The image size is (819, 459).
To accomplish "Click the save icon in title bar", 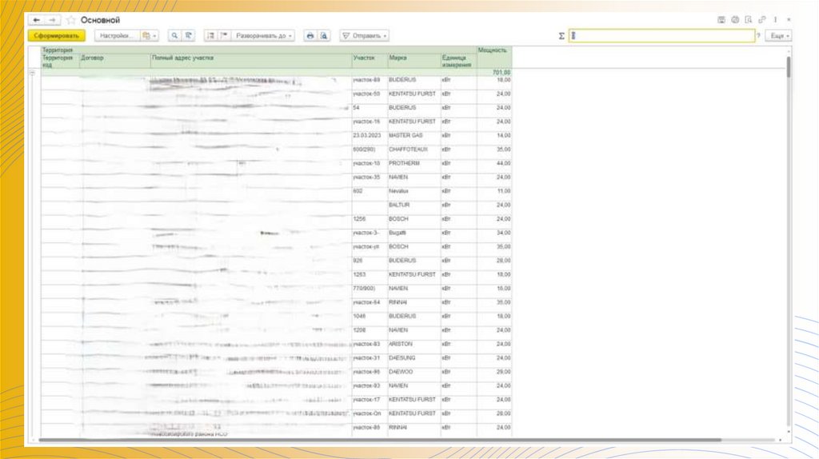I will (721, 20).
